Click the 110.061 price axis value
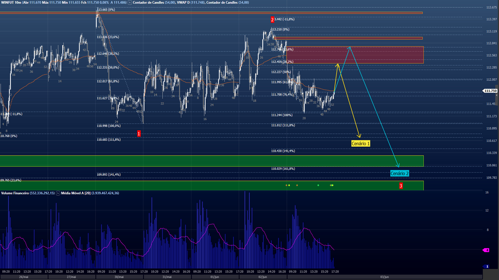Viewport: 499px width, 280px height. (x=492, y=165)
